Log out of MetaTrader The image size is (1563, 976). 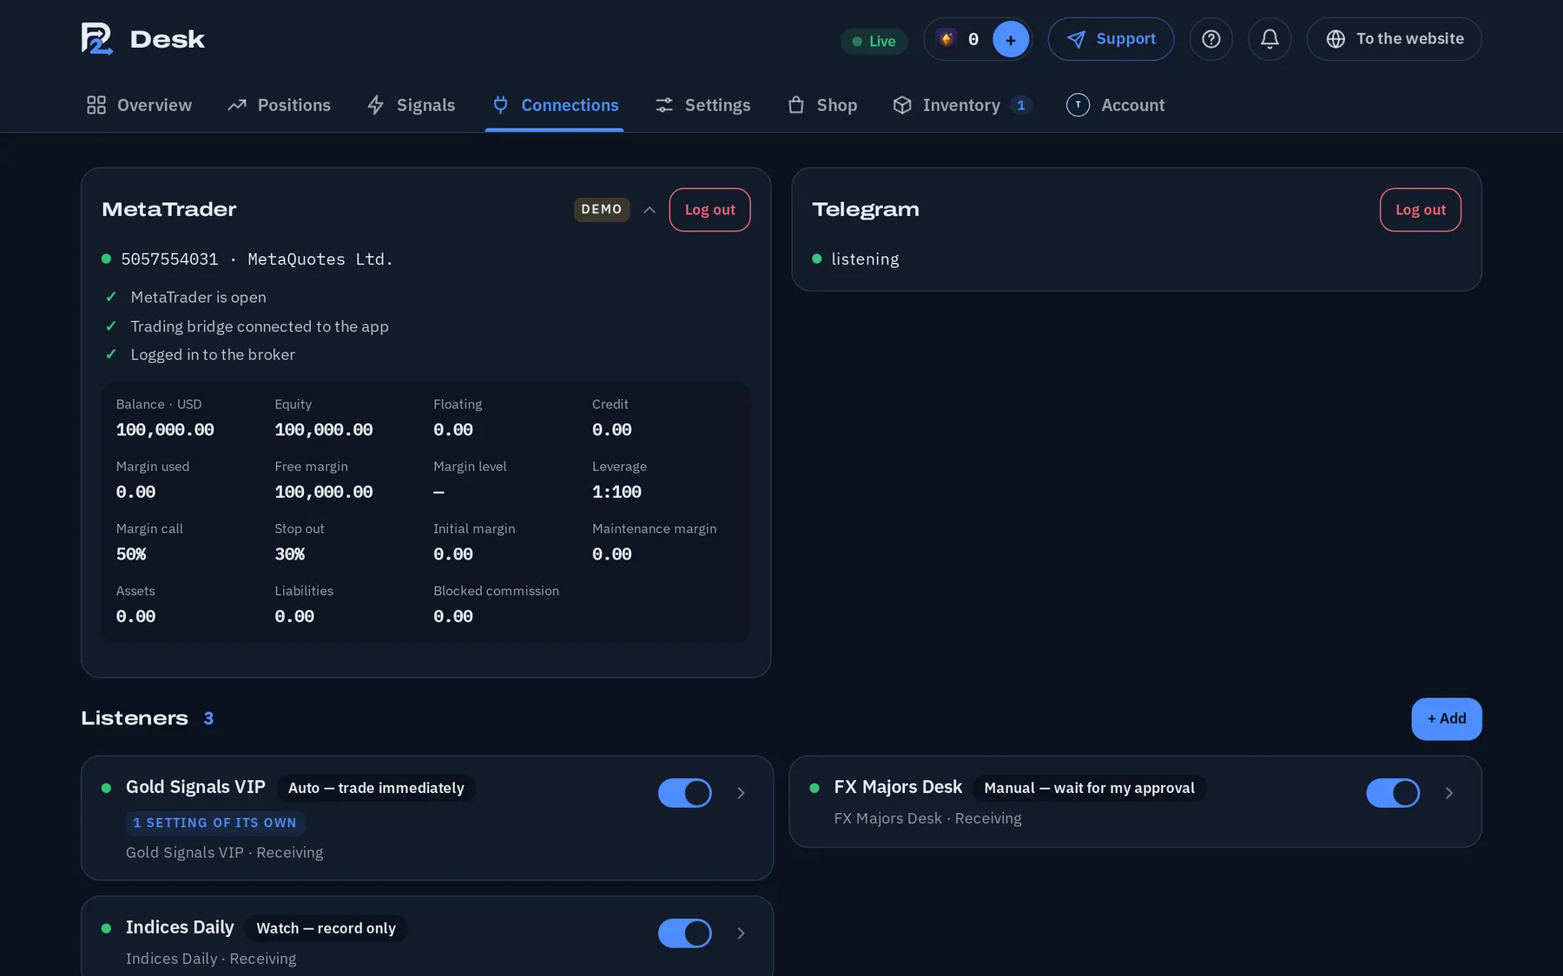pos(709,210)
